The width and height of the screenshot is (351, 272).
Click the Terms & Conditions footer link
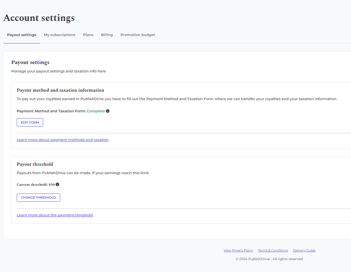273,250
